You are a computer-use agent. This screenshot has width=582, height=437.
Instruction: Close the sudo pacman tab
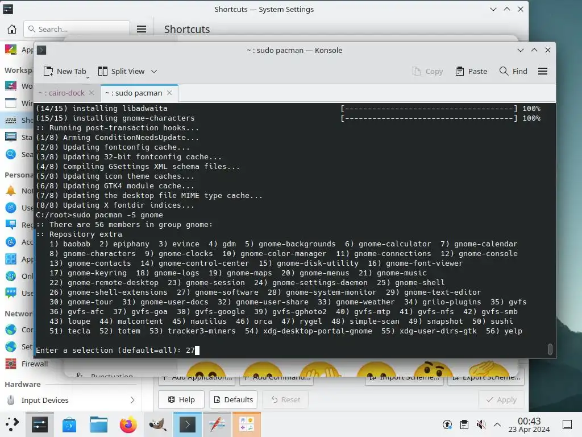[x=169, y=93]
